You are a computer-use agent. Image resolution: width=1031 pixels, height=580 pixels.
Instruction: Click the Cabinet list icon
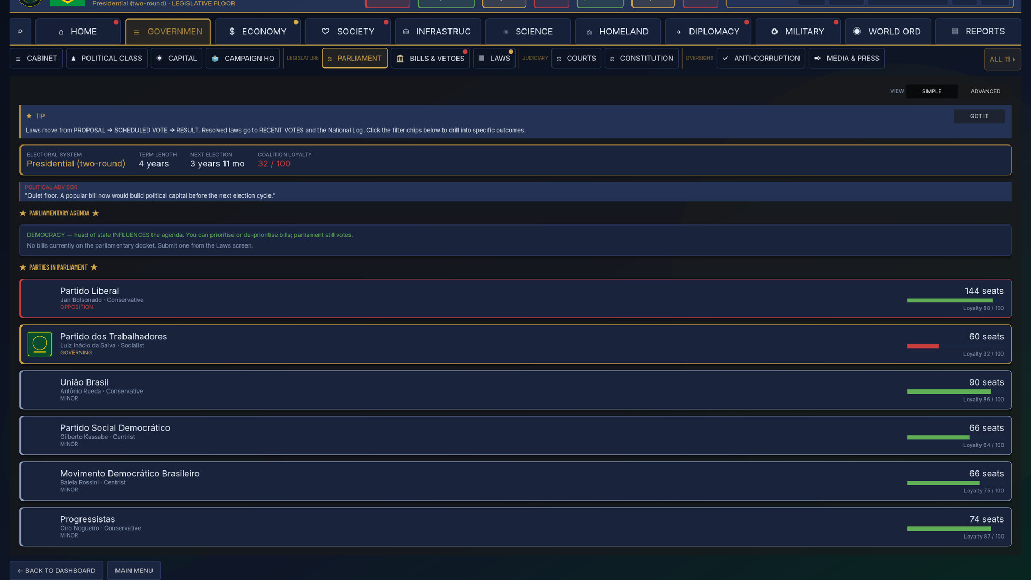pos(18,59)
